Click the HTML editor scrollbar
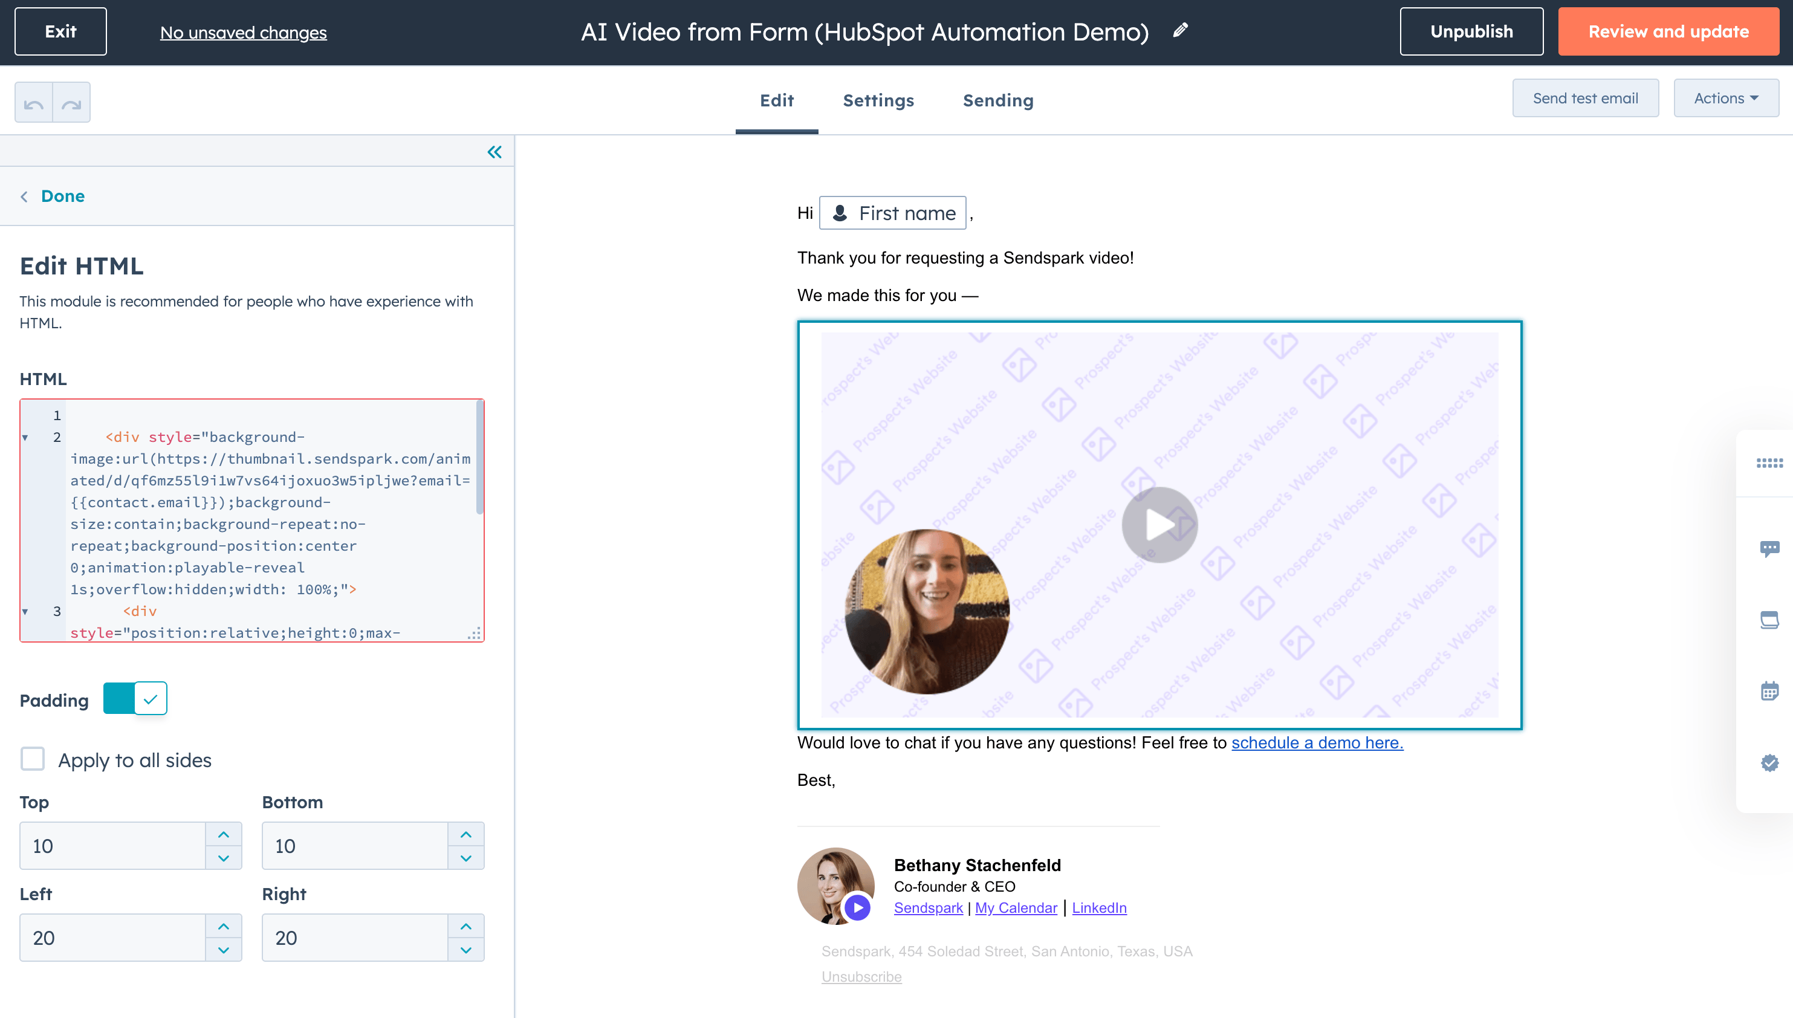 tap(479, 458)
